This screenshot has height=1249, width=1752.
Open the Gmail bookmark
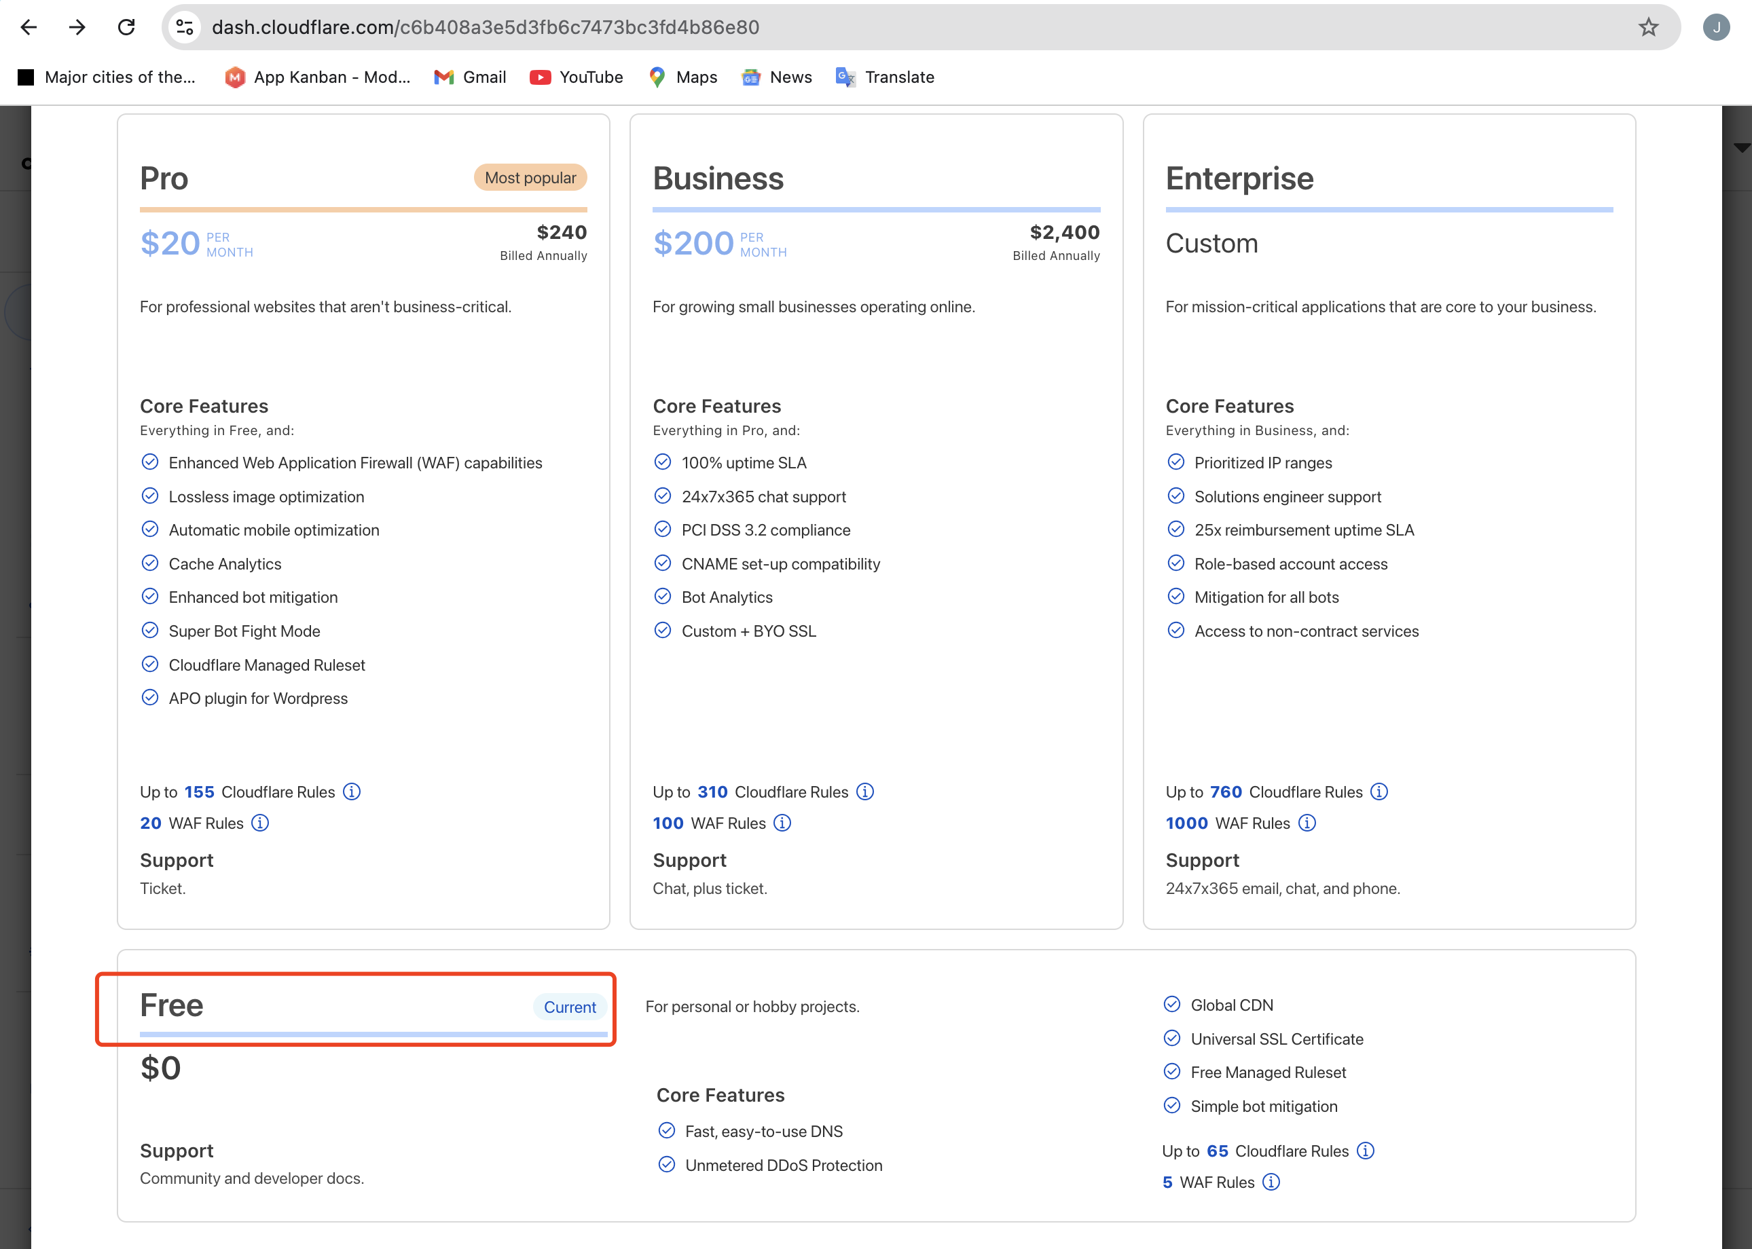(x=470, y=77)
